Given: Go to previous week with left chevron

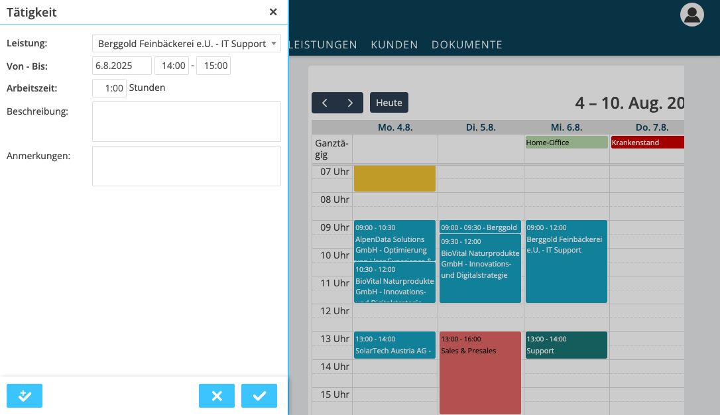Looking at the screenshot, I should tap(325, 103).
